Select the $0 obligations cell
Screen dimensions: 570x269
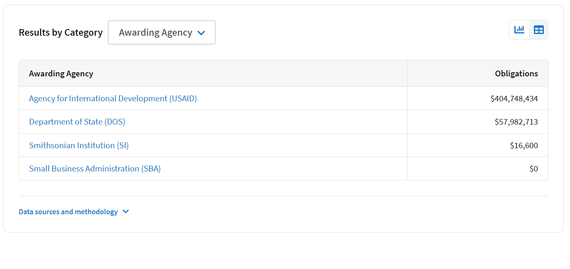478,169
